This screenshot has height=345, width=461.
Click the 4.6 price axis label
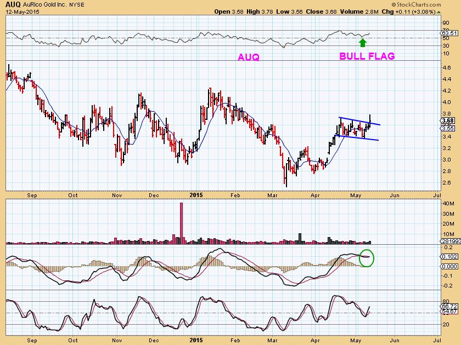coord(447,68)
